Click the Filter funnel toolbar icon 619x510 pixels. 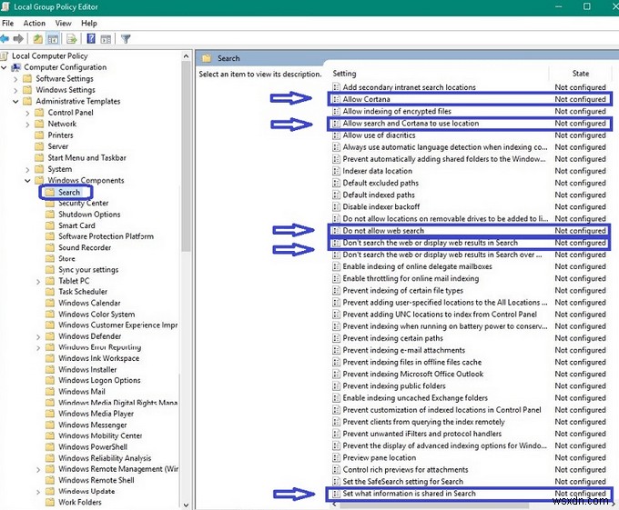[127, 39]
